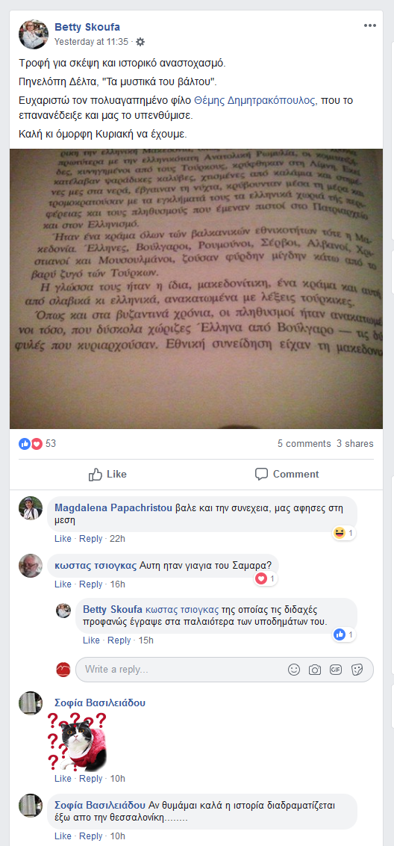
Task: Like the post with the thumbs-up button
Action: tap(107, 475)
